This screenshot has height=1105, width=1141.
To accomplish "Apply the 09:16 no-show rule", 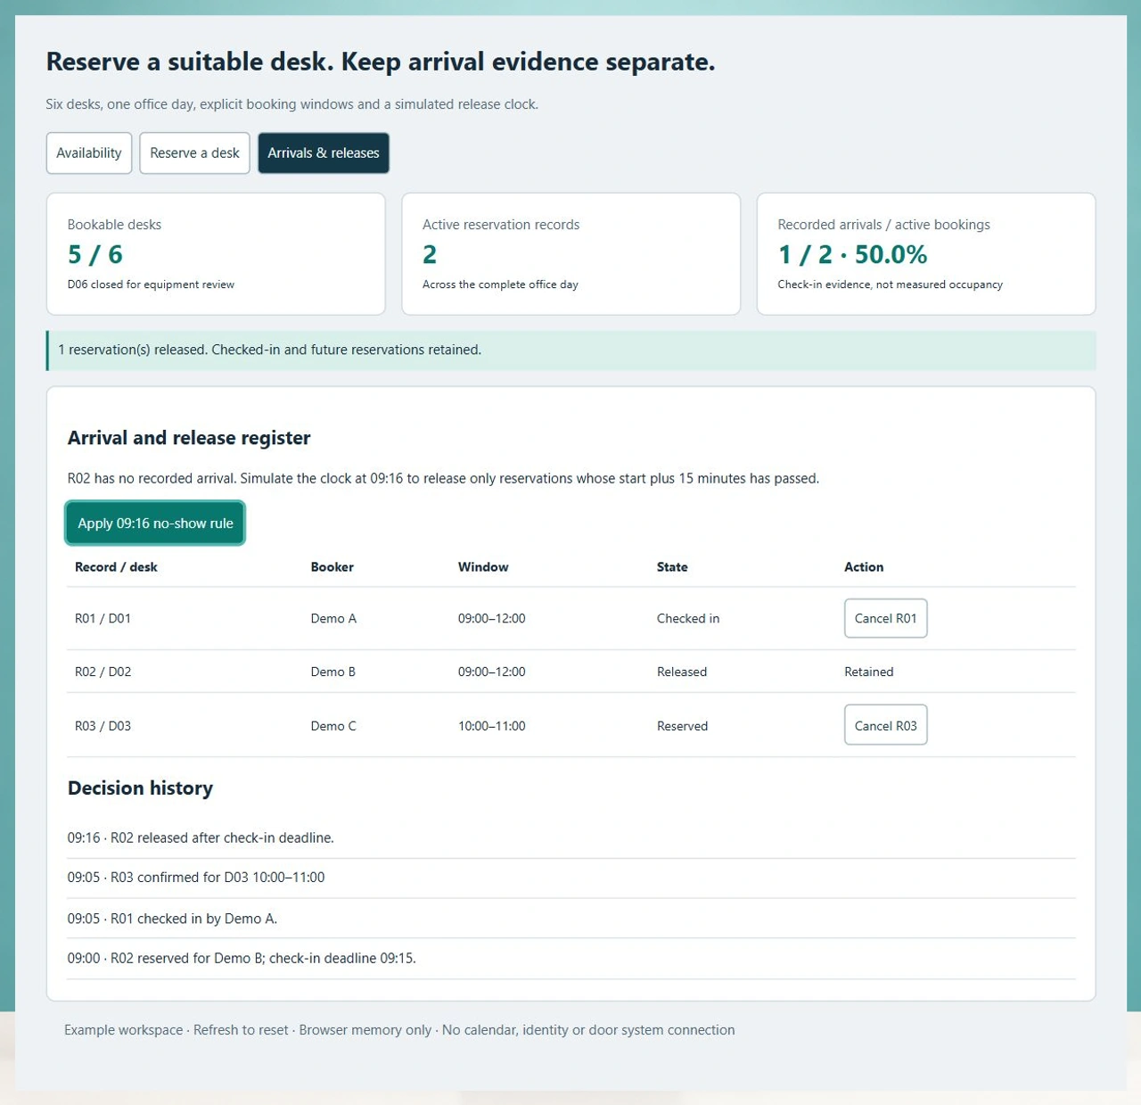I will pyautogui.click(x=155, y=524).
